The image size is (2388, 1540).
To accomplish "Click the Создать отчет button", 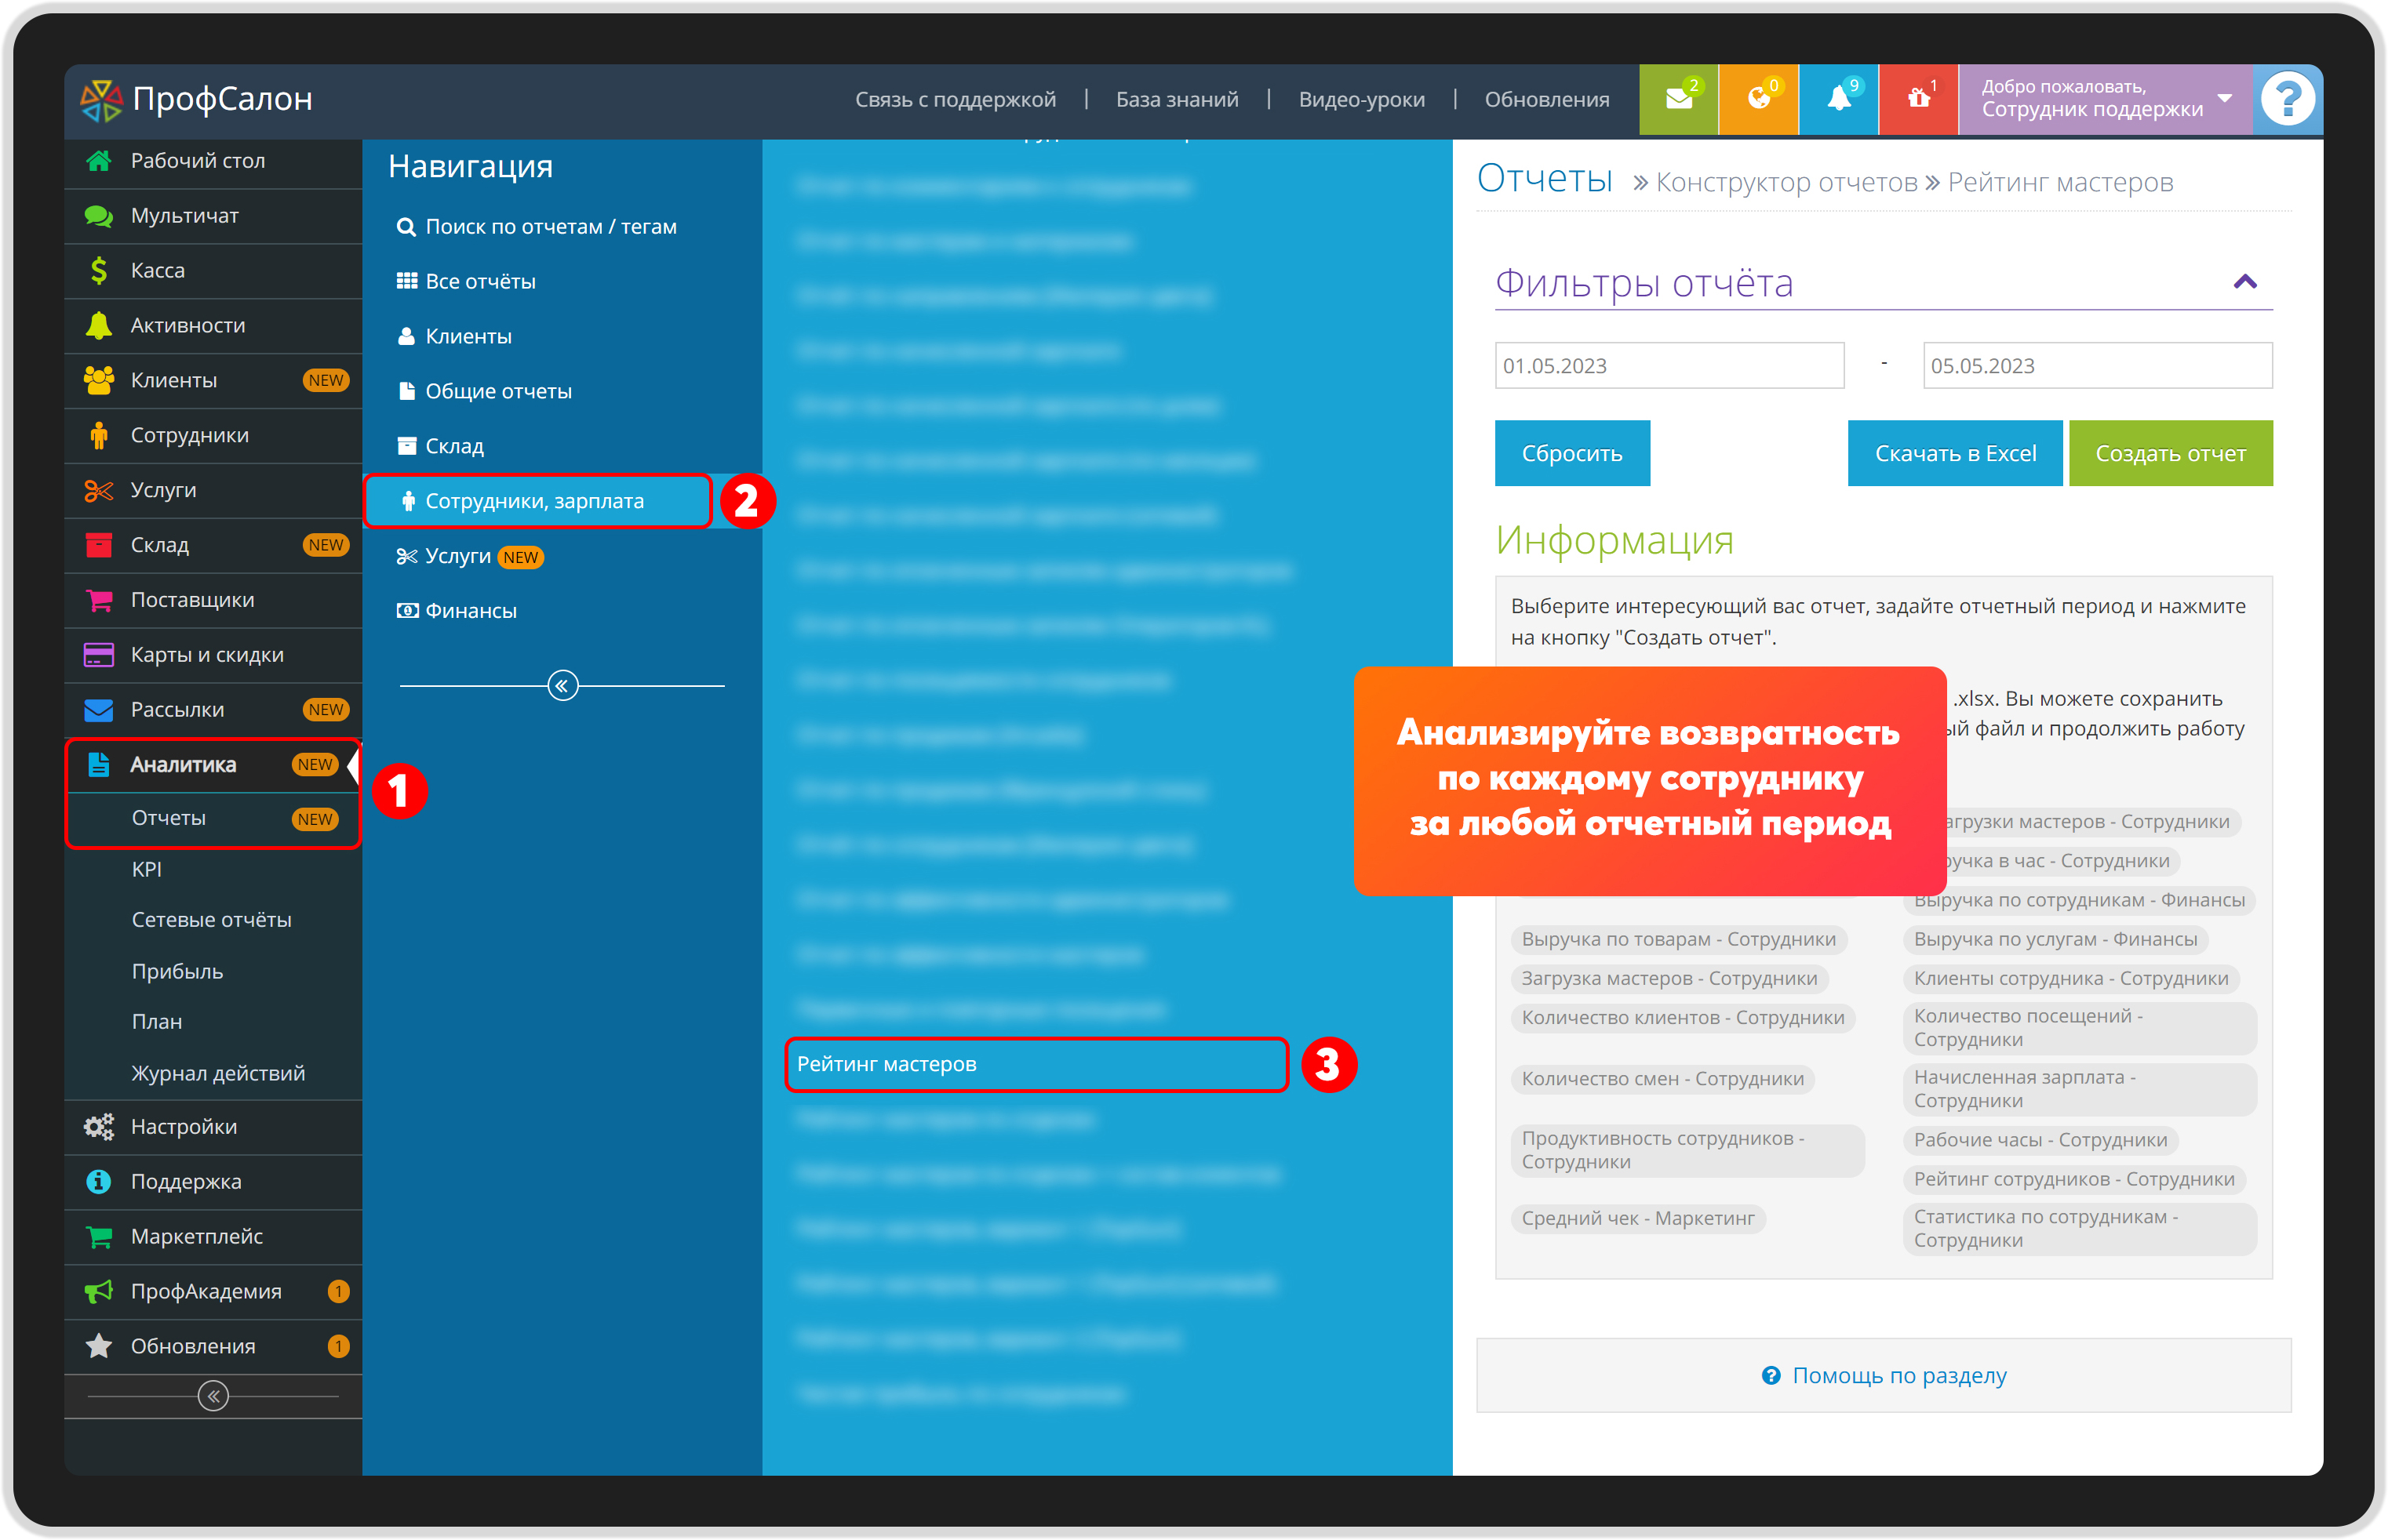I will point(2170,454).
